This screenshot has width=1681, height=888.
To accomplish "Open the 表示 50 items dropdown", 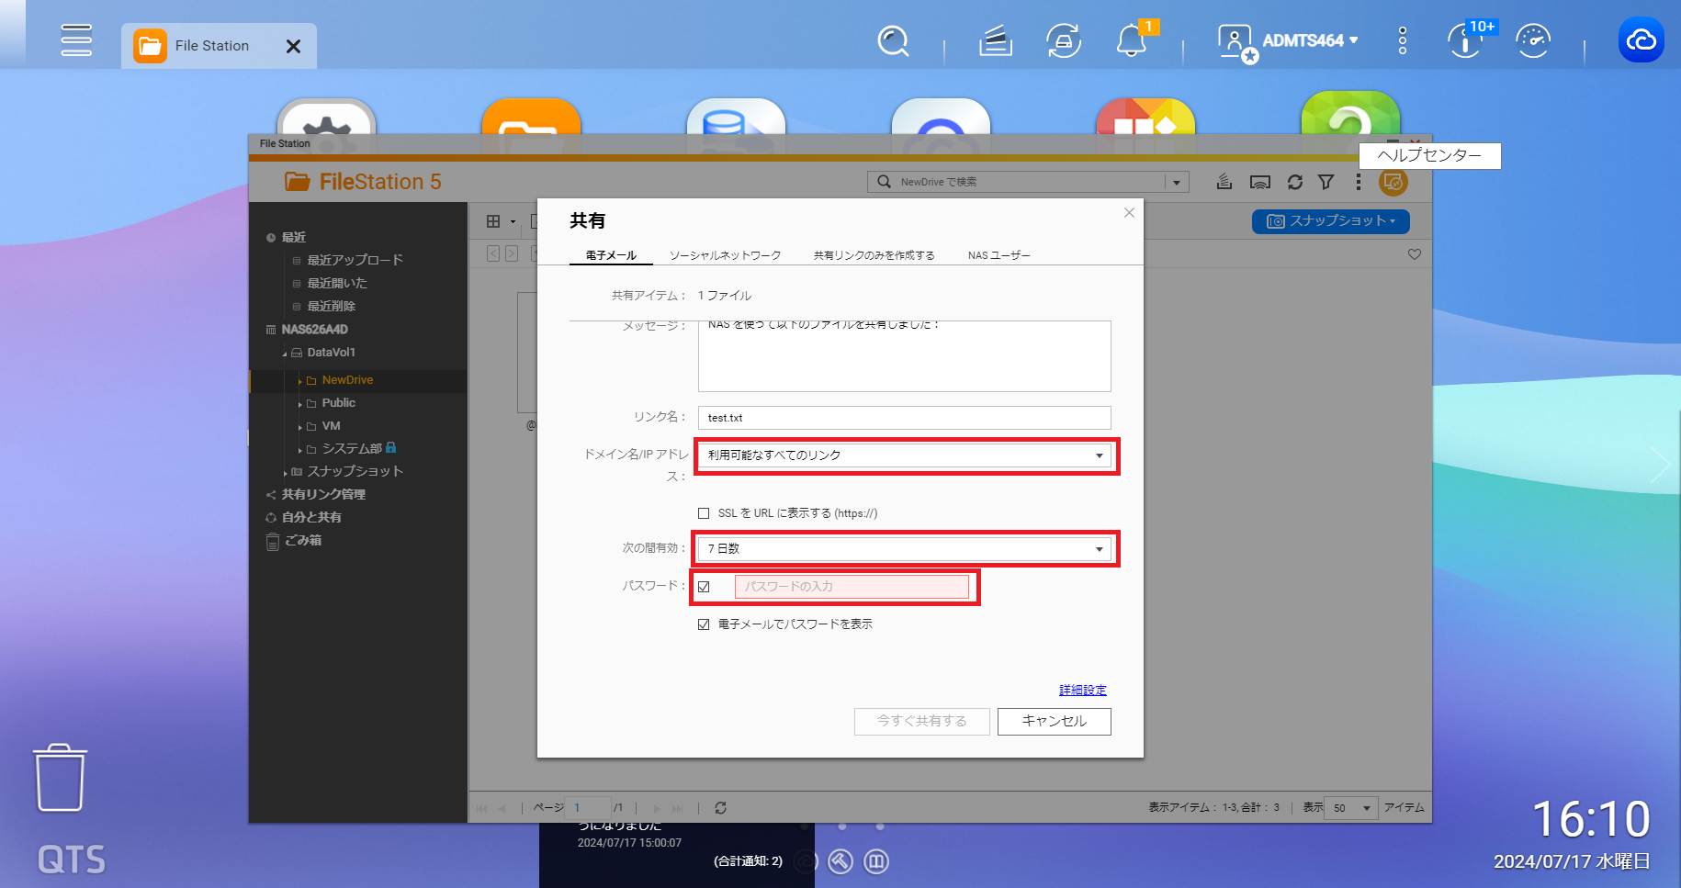I will click(1351, 808).
